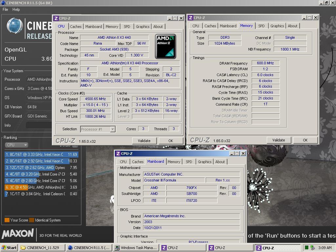Screen dimensions: 336x252
Task: Select ranking row 8C/16T @ 2.92 GHz
Action: click(x=41, y=161)
